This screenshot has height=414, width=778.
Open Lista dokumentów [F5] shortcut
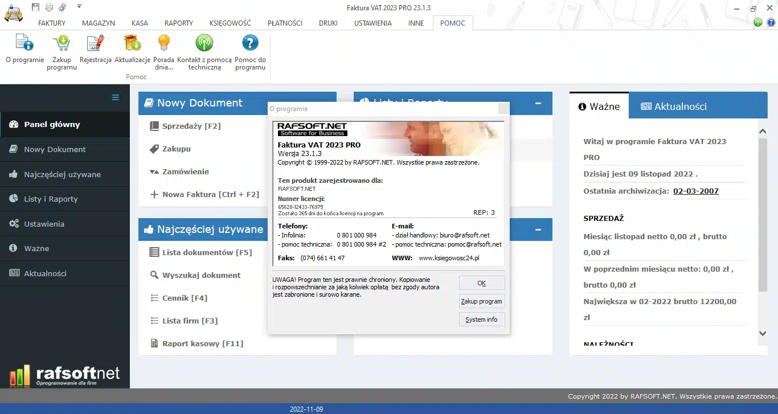[207, 252]
